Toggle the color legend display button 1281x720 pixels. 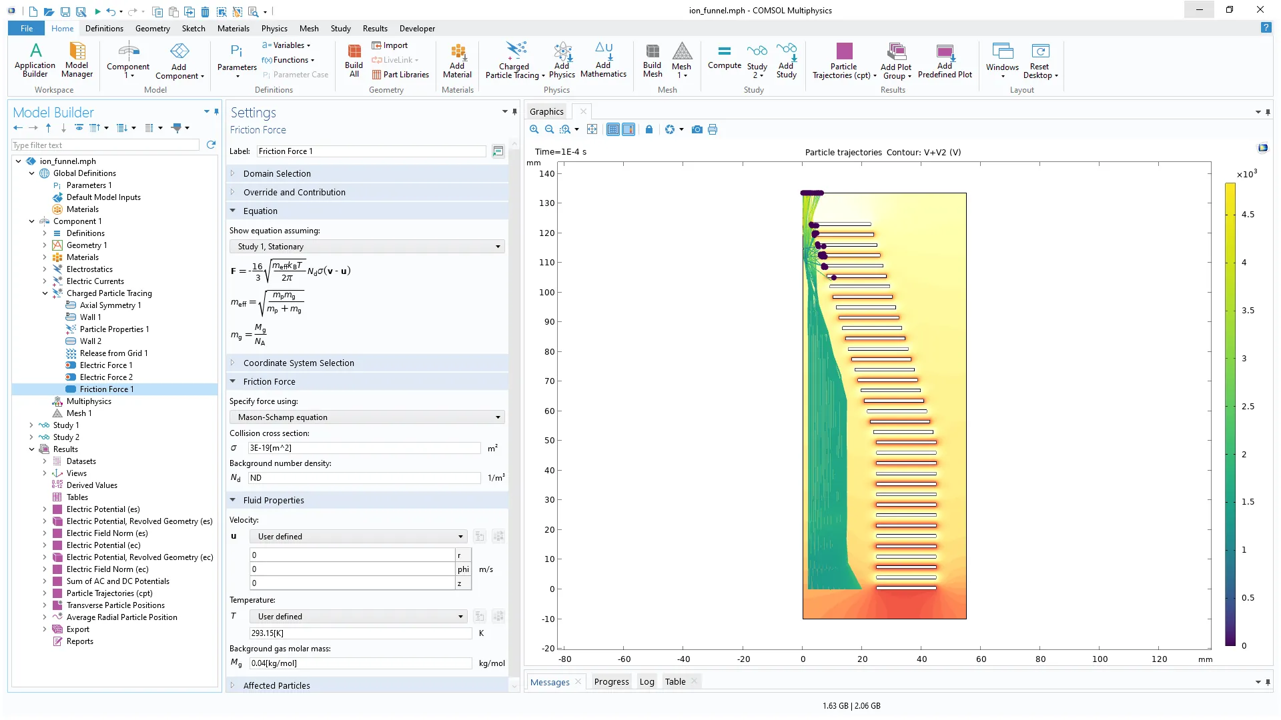click(x=628, y=129)
